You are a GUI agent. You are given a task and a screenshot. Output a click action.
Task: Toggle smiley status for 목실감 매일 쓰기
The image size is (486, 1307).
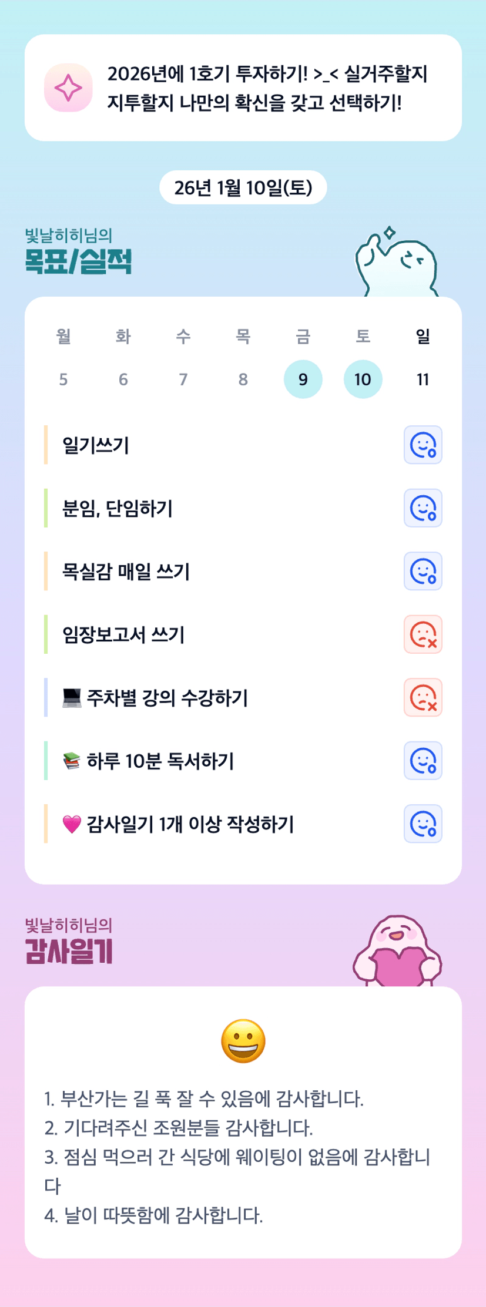tap(423, 571)
